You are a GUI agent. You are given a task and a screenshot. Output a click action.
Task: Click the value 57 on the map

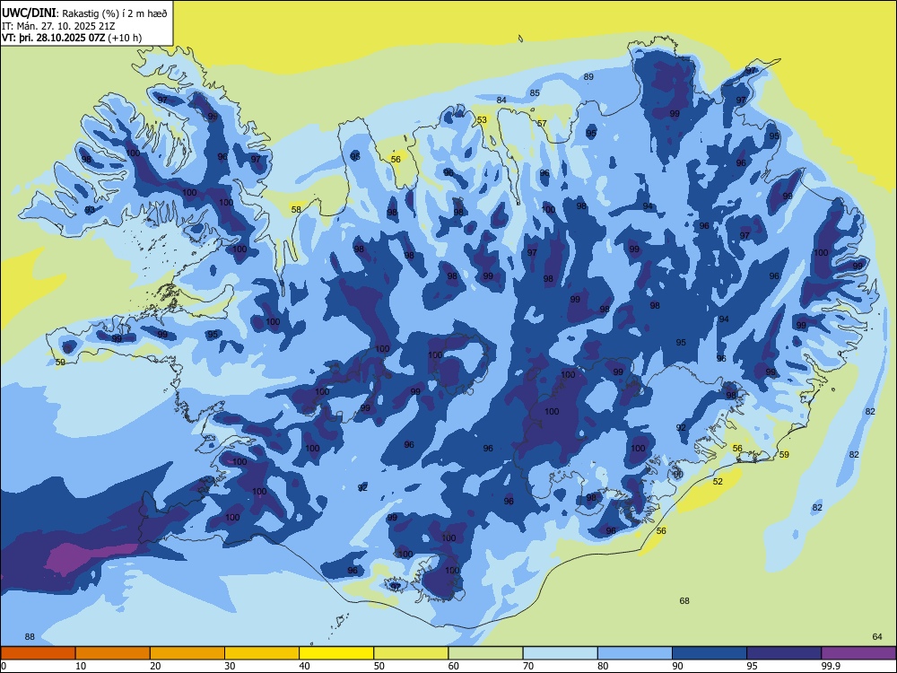click(x=542, y=123)
